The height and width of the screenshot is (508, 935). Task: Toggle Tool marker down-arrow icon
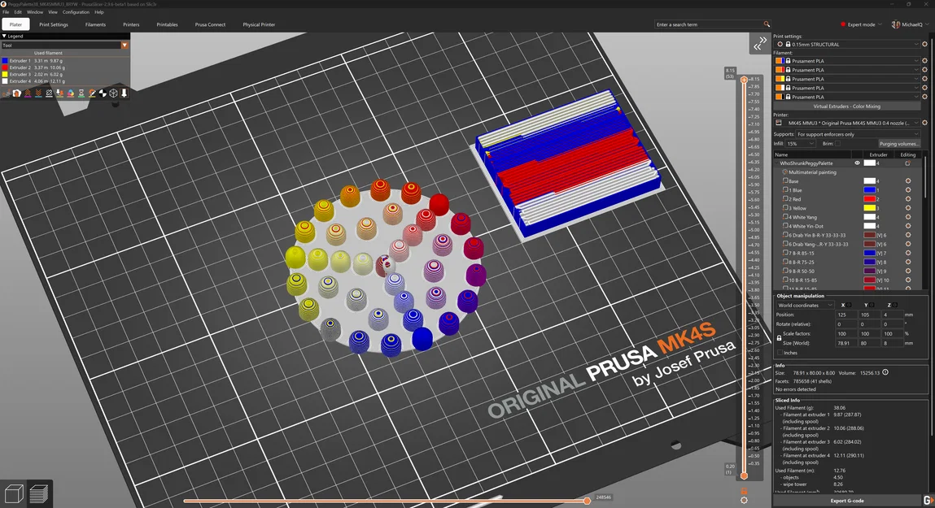124,93
